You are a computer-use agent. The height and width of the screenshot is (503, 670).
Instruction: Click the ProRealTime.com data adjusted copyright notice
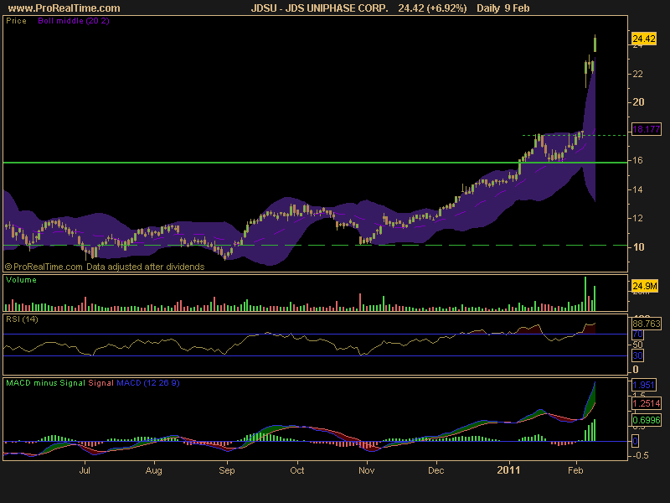[x=105, y=267]
